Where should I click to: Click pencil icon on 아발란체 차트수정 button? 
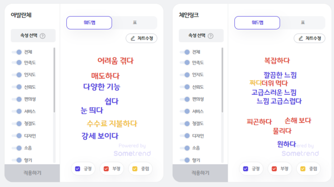133,38
